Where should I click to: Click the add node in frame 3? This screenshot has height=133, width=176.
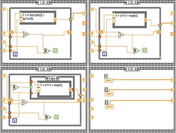[x=25, y=102]
